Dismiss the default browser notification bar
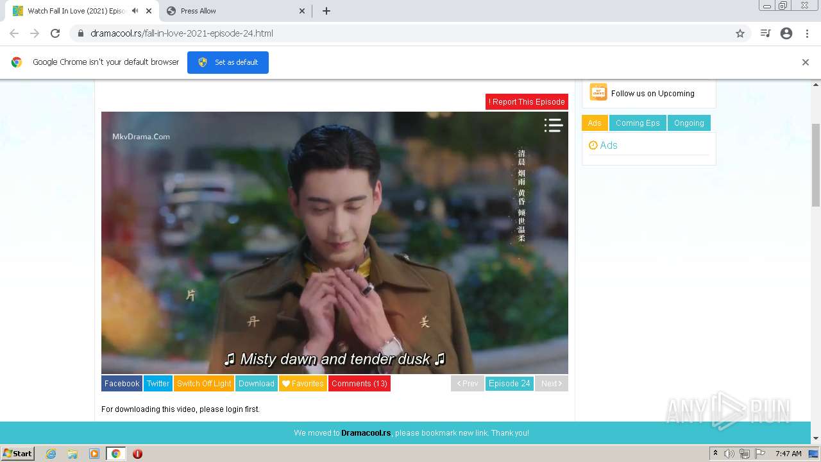The height and width of the screenshot is (462, 821). tap(805, 62)
